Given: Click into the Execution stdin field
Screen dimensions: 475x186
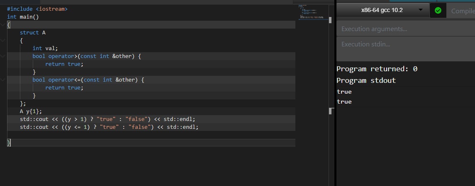Looking at the screenshot, I should [x=406, y=48].
